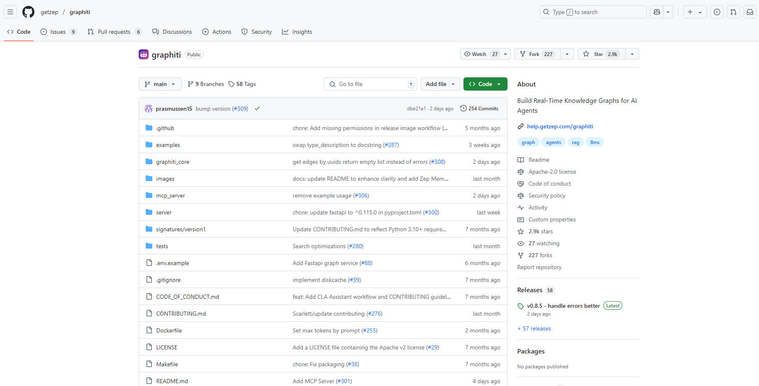The image size is (759, 386).
Task: Focus the Type to search field
Action: pos(593,12)
